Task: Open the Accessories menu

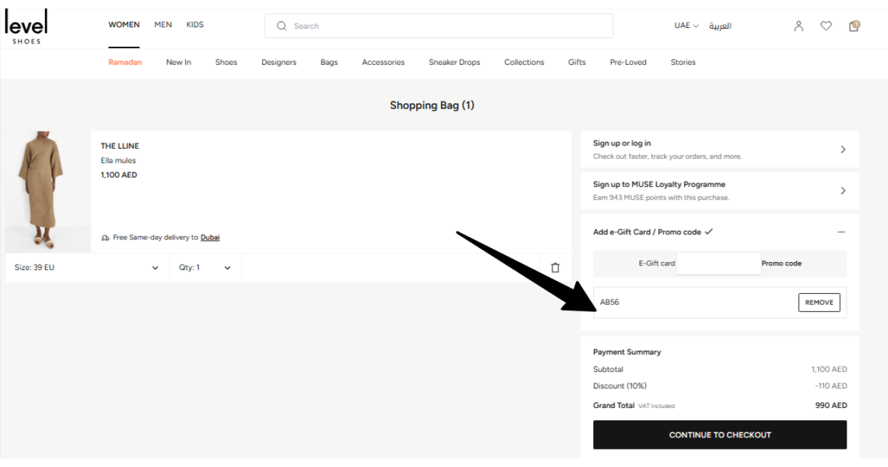Action: coord(383,62)
